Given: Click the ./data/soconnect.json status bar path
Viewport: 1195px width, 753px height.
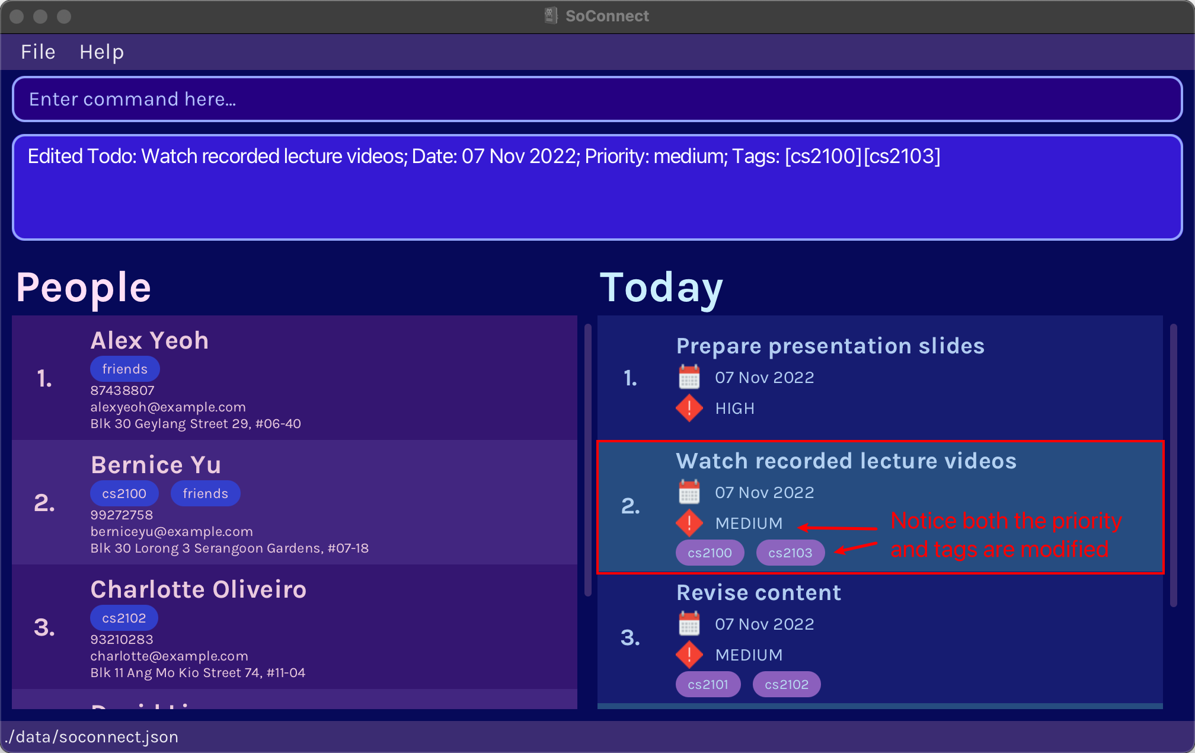Looking at the screenshot, I should coord(91,736).
